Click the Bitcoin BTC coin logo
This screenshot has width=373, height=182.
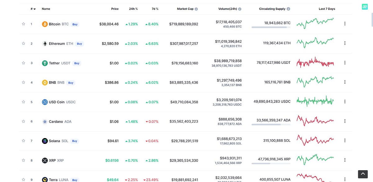(44, 24)
